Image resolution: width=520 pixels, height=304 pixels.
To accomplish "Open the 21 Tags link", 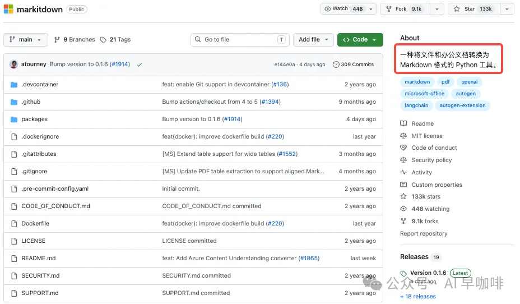I will tap(115, 39).
